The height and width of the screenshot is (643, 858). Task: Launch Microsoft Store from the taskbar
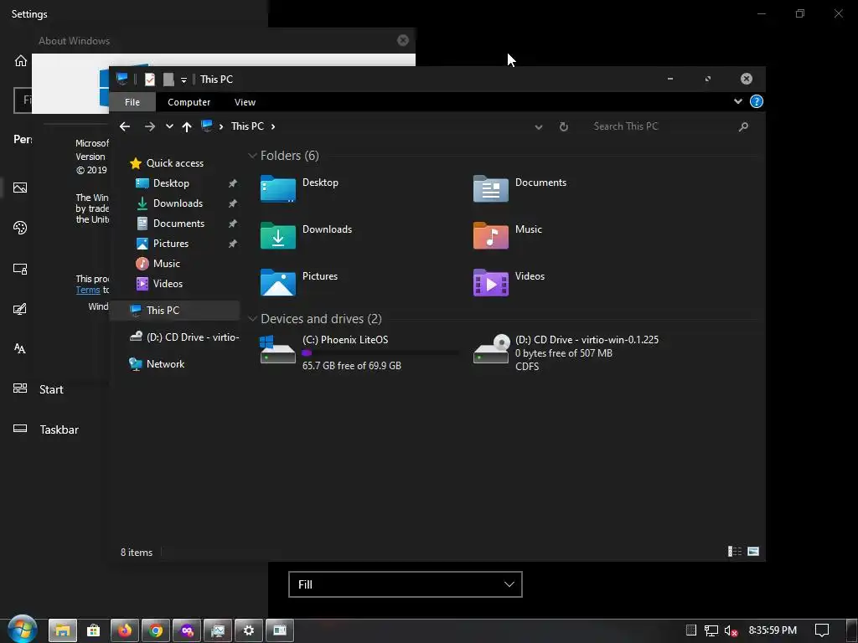coord(94,630)
